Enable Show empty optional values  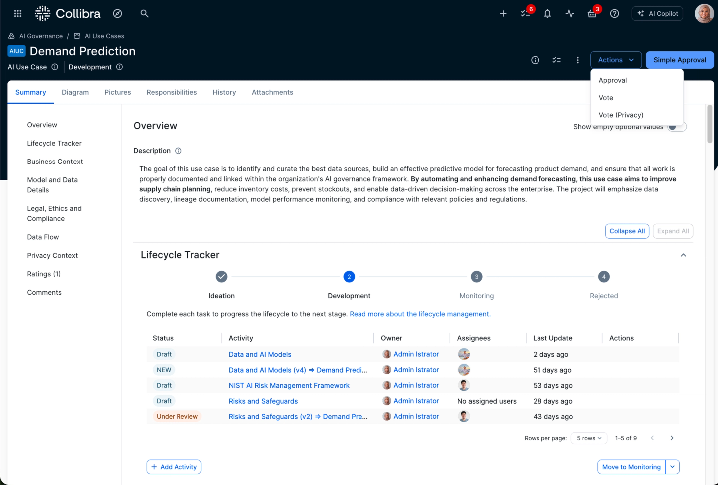coord(677,126)
